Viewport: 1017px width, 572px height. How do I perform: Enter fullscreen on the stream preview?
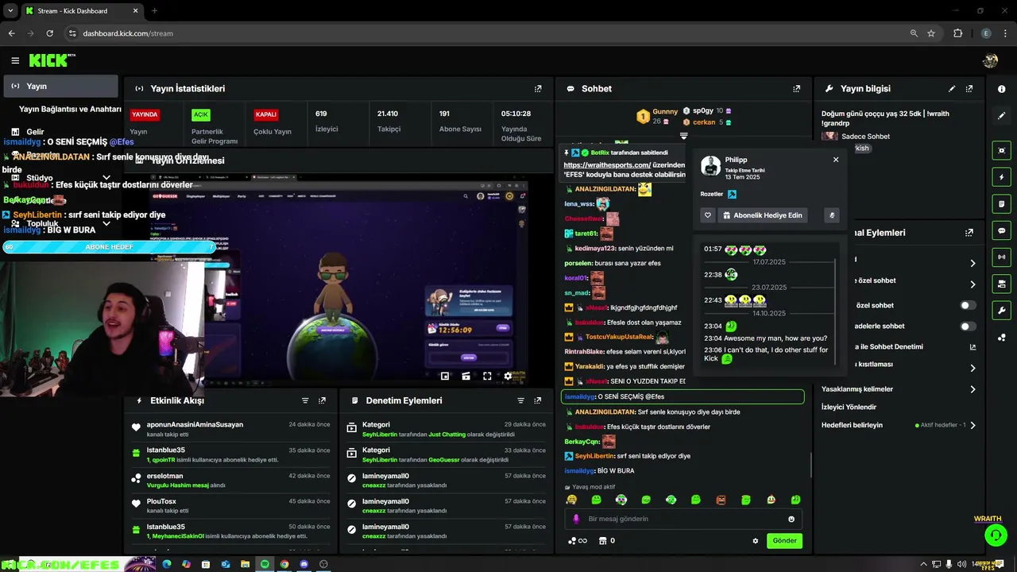[x=487, y=376]
